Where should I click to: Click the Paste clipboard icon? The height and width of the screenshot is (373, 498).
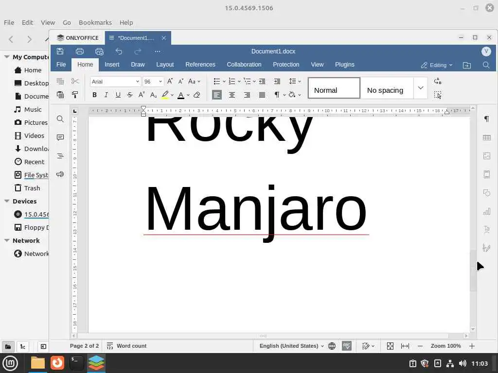pos(60,95)
